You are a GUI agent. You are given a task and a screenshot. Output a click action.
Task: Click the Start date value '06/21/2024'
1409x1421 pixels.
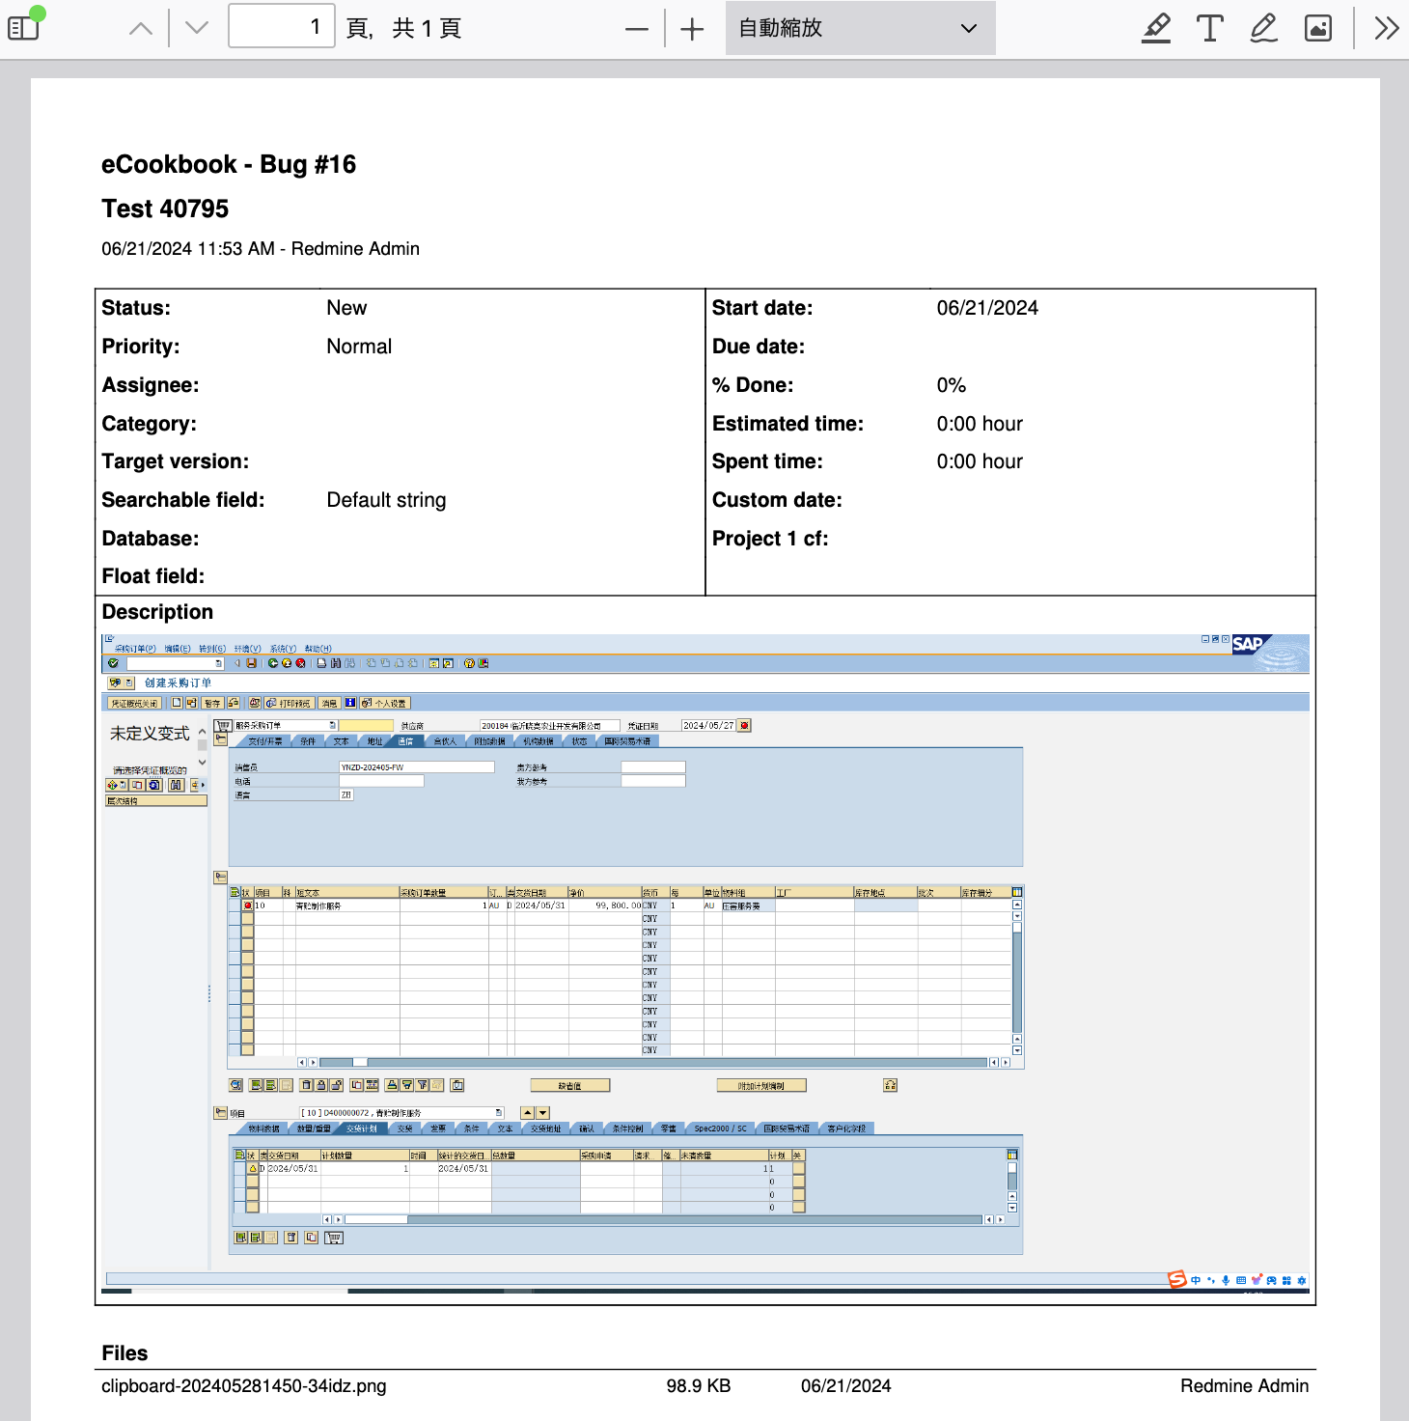click(x=987, y=308)
